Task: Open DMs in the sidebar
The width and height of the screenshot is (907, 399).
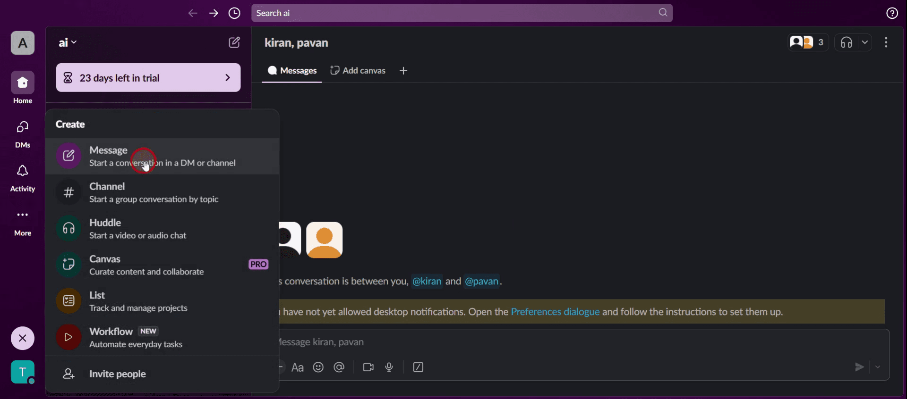Action: (x=23, y=134)
